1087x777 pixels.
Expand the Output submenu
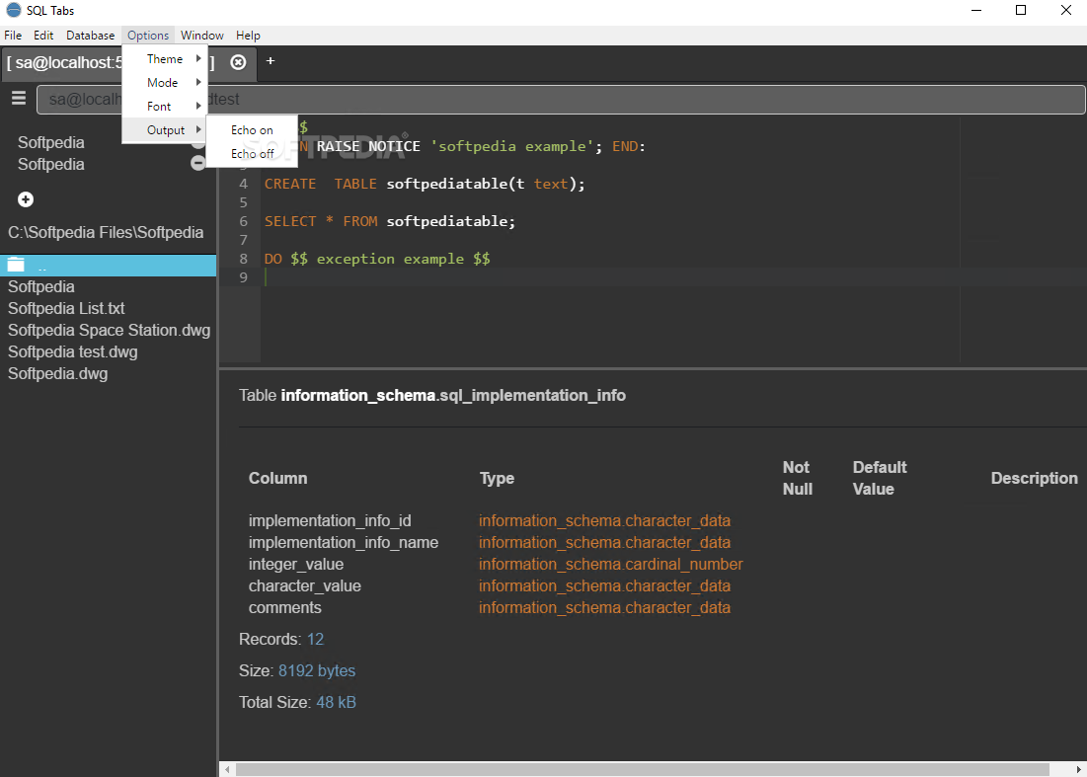click(164, 129)
